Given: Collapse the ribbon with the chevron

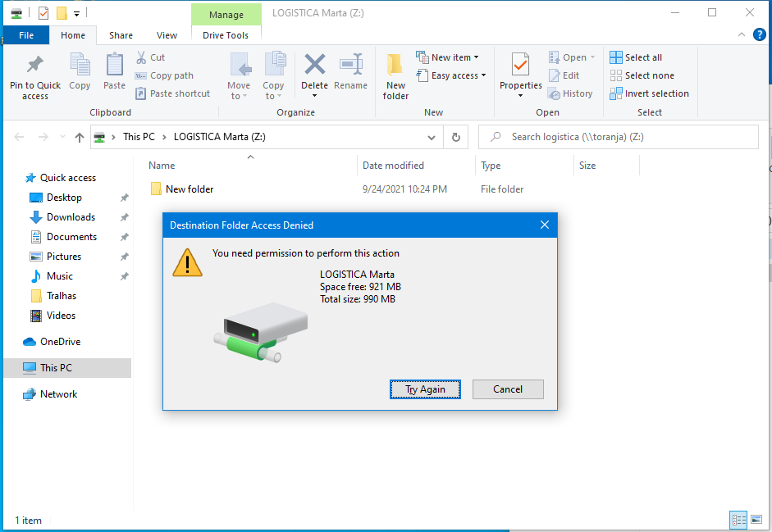Looking at the screenshot, I should pos(741,35).
